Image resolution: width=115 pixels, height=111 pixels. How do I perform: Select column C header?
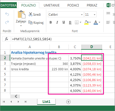tap(75, 47)
